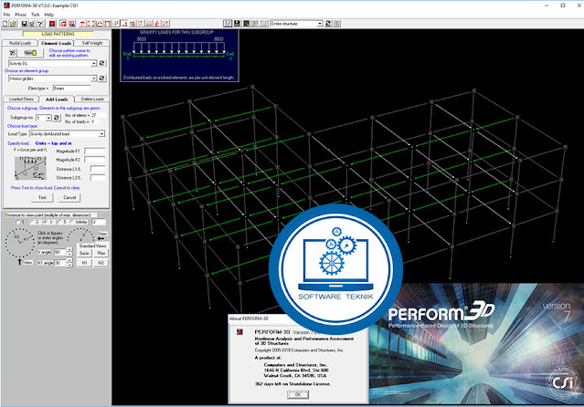The height and width of the screenshot is (407, 584).
Task: Open the Gravity DL pattern dropdown
Action: [94, 64]
